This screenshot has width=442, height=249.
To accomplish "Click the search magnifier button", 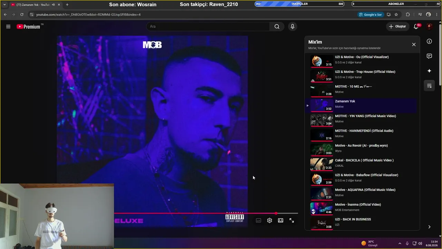I will tap(277, 27).
